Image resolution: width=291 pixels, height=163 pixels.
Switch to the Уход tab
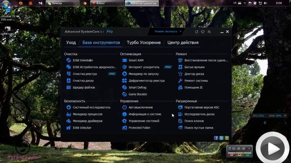point(71,43)
